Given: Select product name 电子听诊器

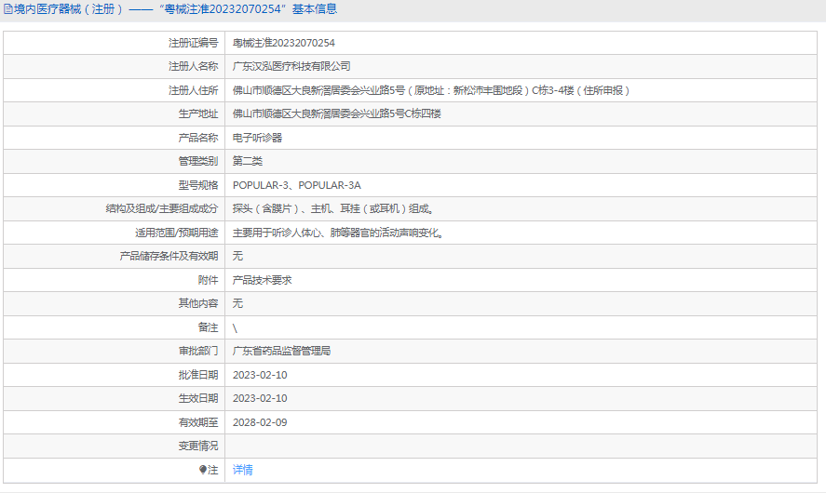Looking at the screenshot, I should coord(257,138).
